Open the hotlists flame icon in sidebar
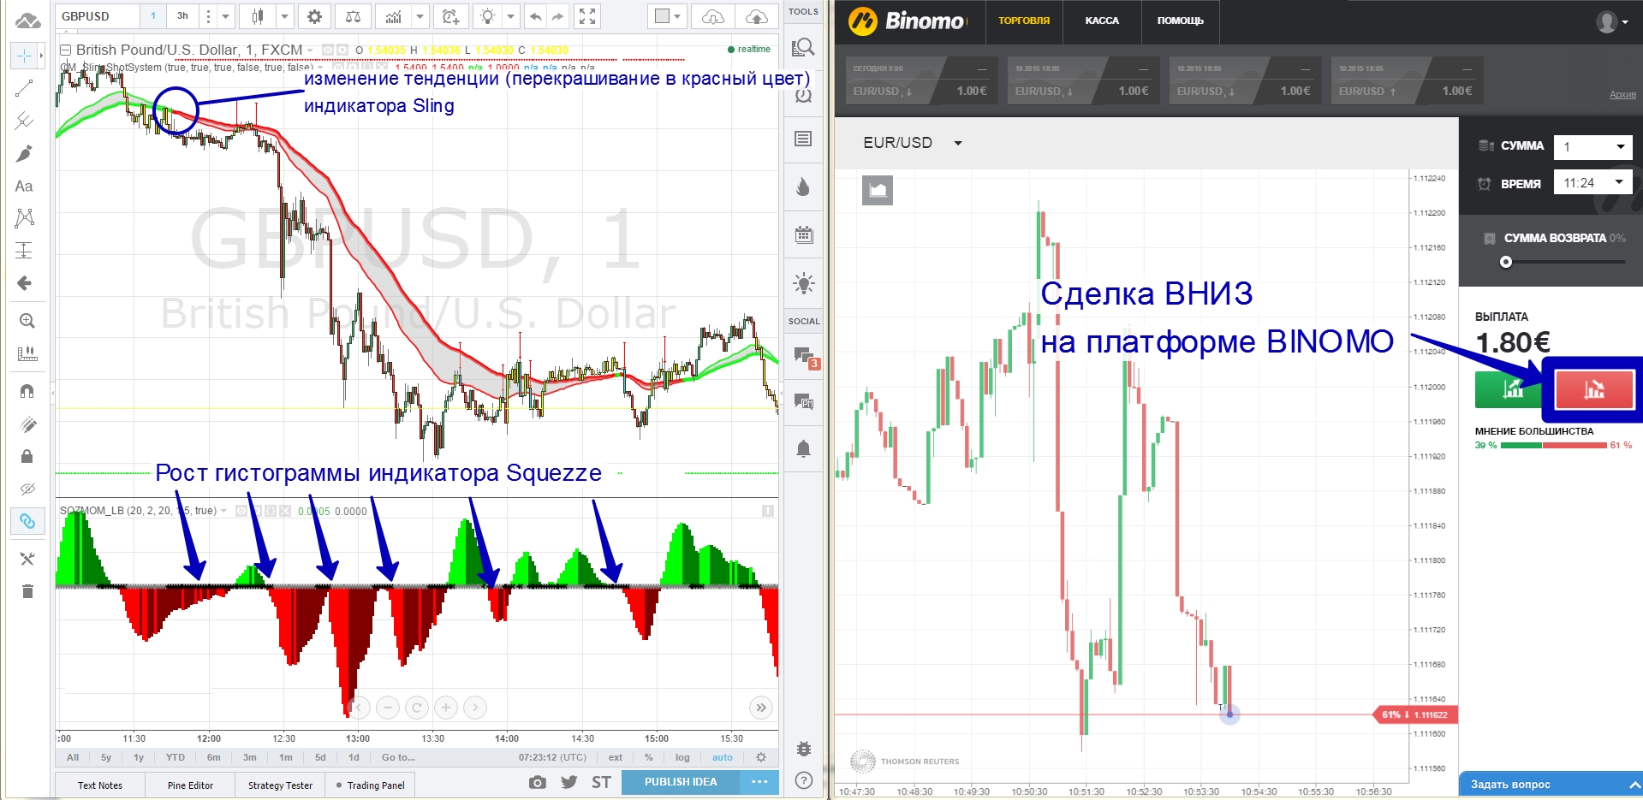Viewport: 1643px width, 800px height. [x=803, y=187]
